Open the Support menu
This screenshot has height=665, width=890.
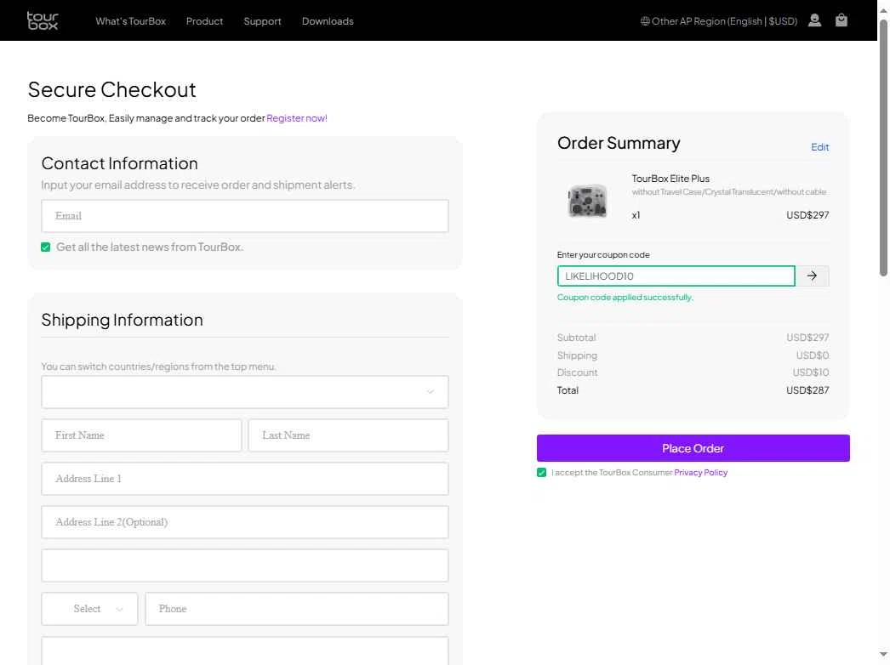coord(262,21)
